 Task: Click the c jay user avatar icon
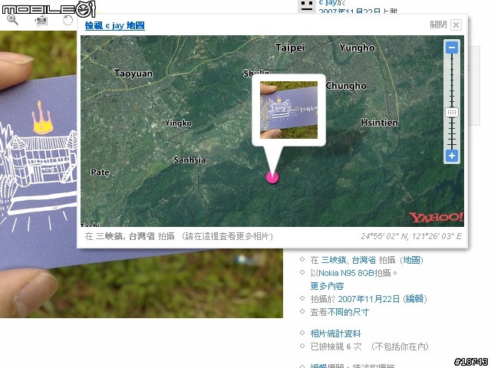[307, 5]
